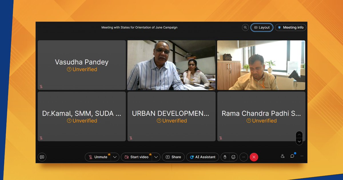Open AI Assistant
The height and width of the screenshot is (180, 343).
(203, 157)
